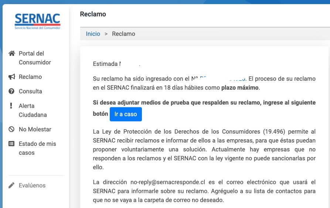Open Evalúenos in the sidebar
This screenshot has width=330, height=208.
point(32,185)
